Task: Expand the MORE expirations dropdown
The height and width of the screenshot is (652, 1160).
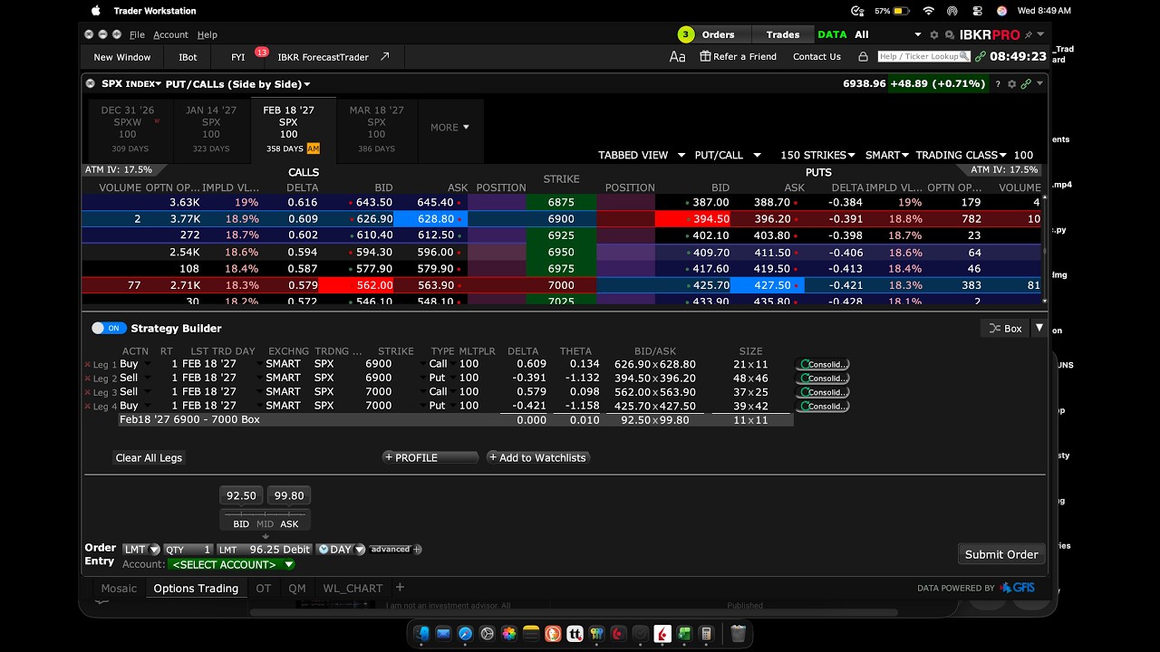Action: click(x=449, y=127)
